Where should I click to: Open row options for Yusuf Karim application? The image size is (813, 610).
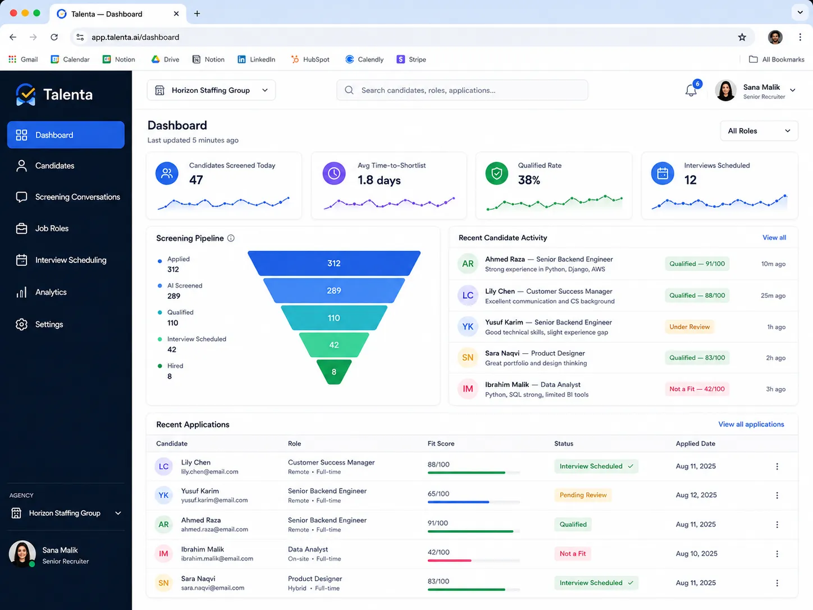click(x=777, y=495)
